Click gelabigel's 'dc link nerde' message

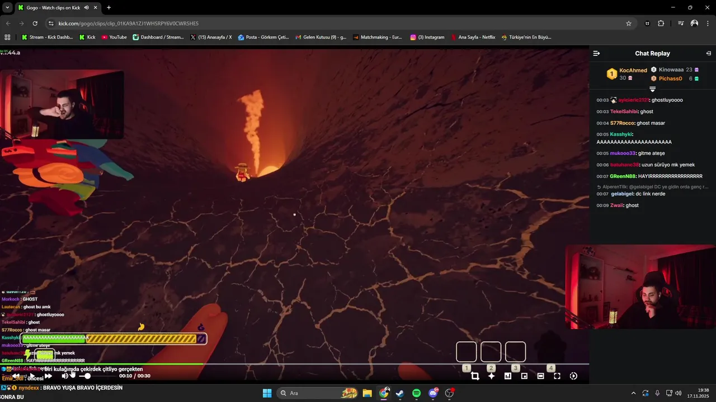coord(651,194)
